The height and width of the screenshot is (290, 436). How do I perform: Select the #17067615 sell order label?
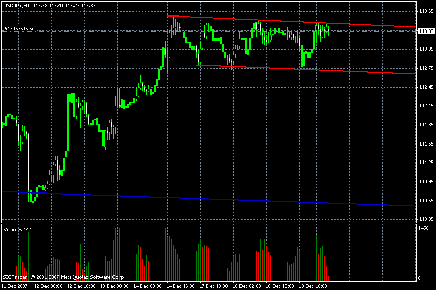pyautogui.click(x=20, y=28)
